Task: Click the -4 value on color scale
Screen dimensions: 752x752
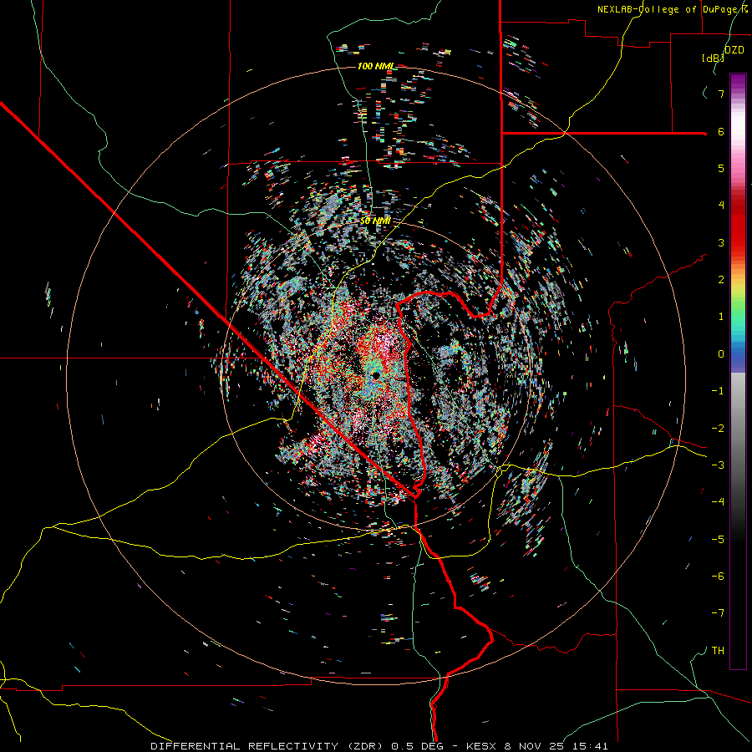Action: coord(718,501)
